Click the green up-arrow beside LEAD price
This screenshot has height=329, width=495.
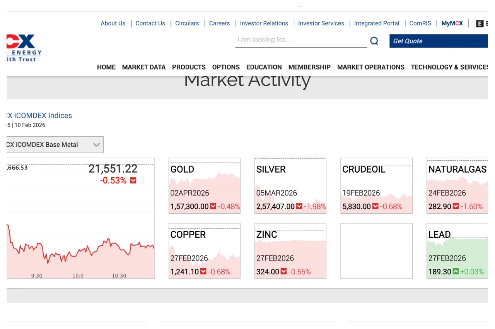(x=456, y=272)
